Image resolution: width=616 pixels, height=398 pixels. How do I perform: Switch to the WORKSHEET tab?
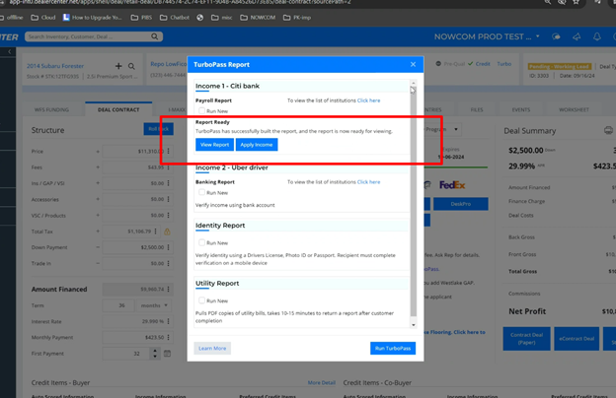(574, 109)
